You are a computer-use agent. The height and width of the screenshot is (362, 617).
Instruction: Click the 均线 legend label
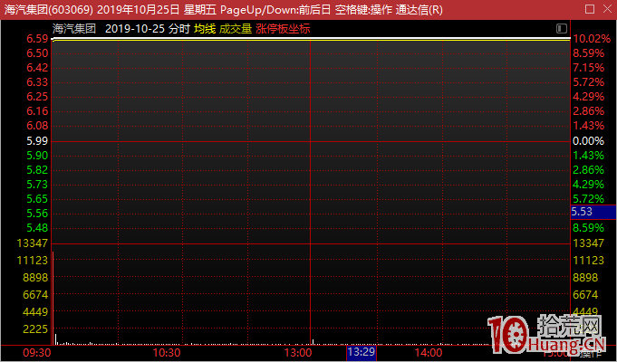tap(205, 29)
